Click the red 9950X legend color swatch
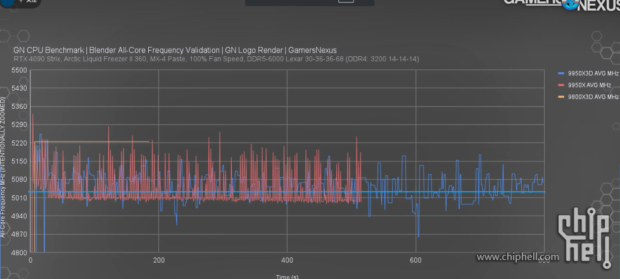This screenshot has height=279, width=620. click(x=560, y=85)
